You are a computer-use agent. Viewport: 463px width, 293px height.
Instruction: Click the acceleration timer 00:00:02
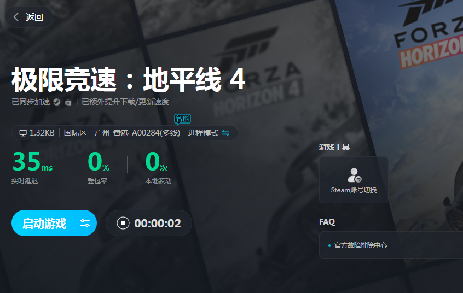pos(158,224)
